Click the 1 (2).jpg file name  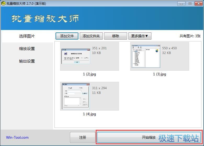point(89,74)
